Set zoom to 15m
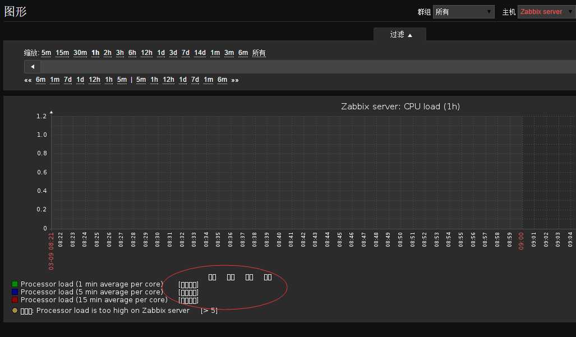 coord(62,53)
